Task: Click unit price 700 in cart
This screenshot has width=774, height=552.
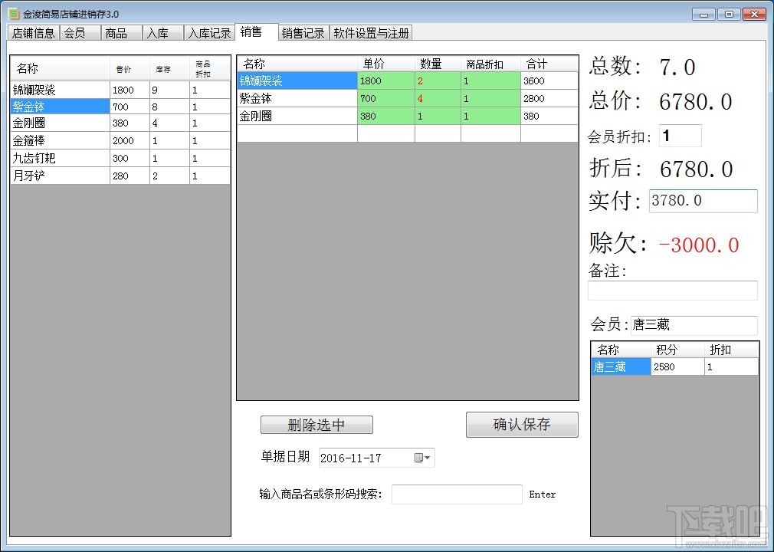Action: pos(386,98)
